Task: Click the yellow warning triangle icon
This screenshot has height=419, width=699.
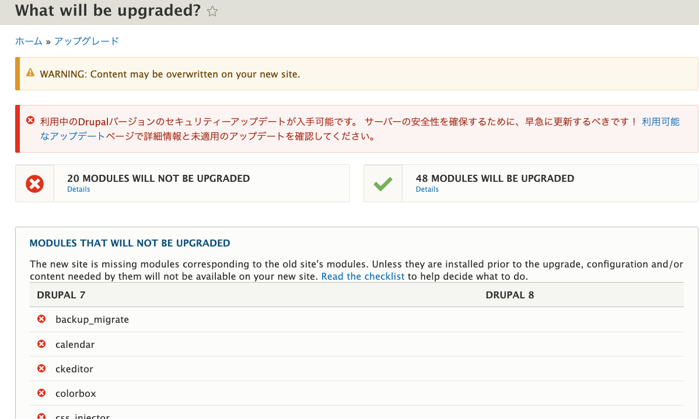Action: click(30, 73)
